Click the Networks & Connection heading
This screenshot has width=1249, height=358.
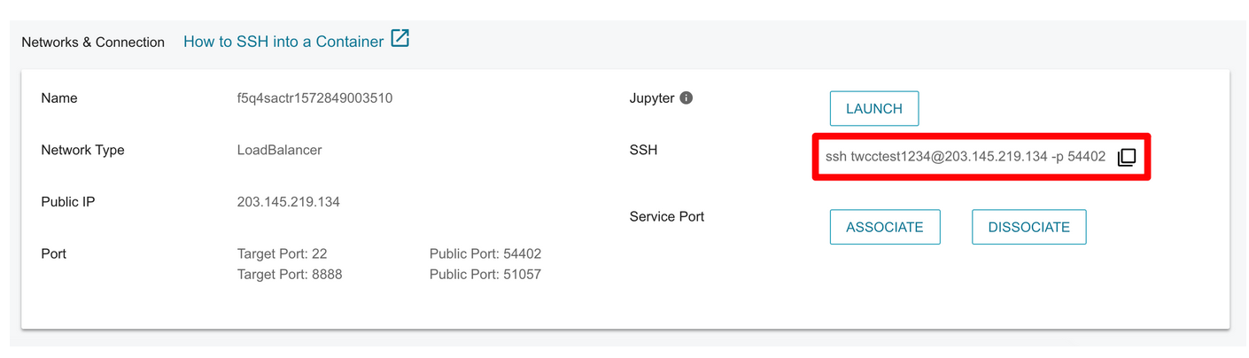(x=93, y=42)
